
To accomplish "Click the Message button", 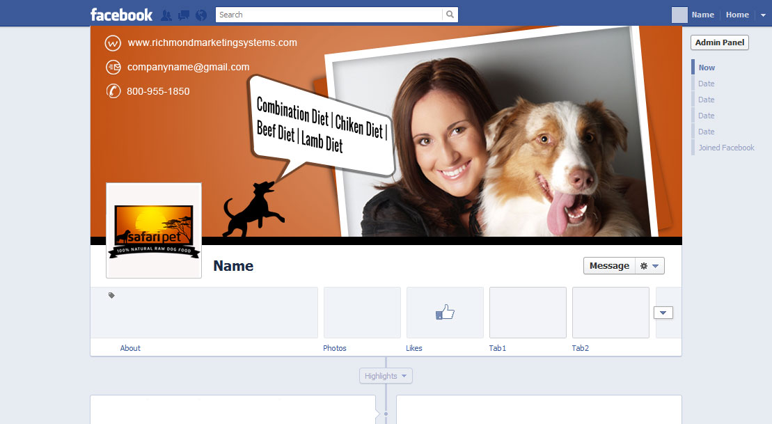I will click(608, 265).
